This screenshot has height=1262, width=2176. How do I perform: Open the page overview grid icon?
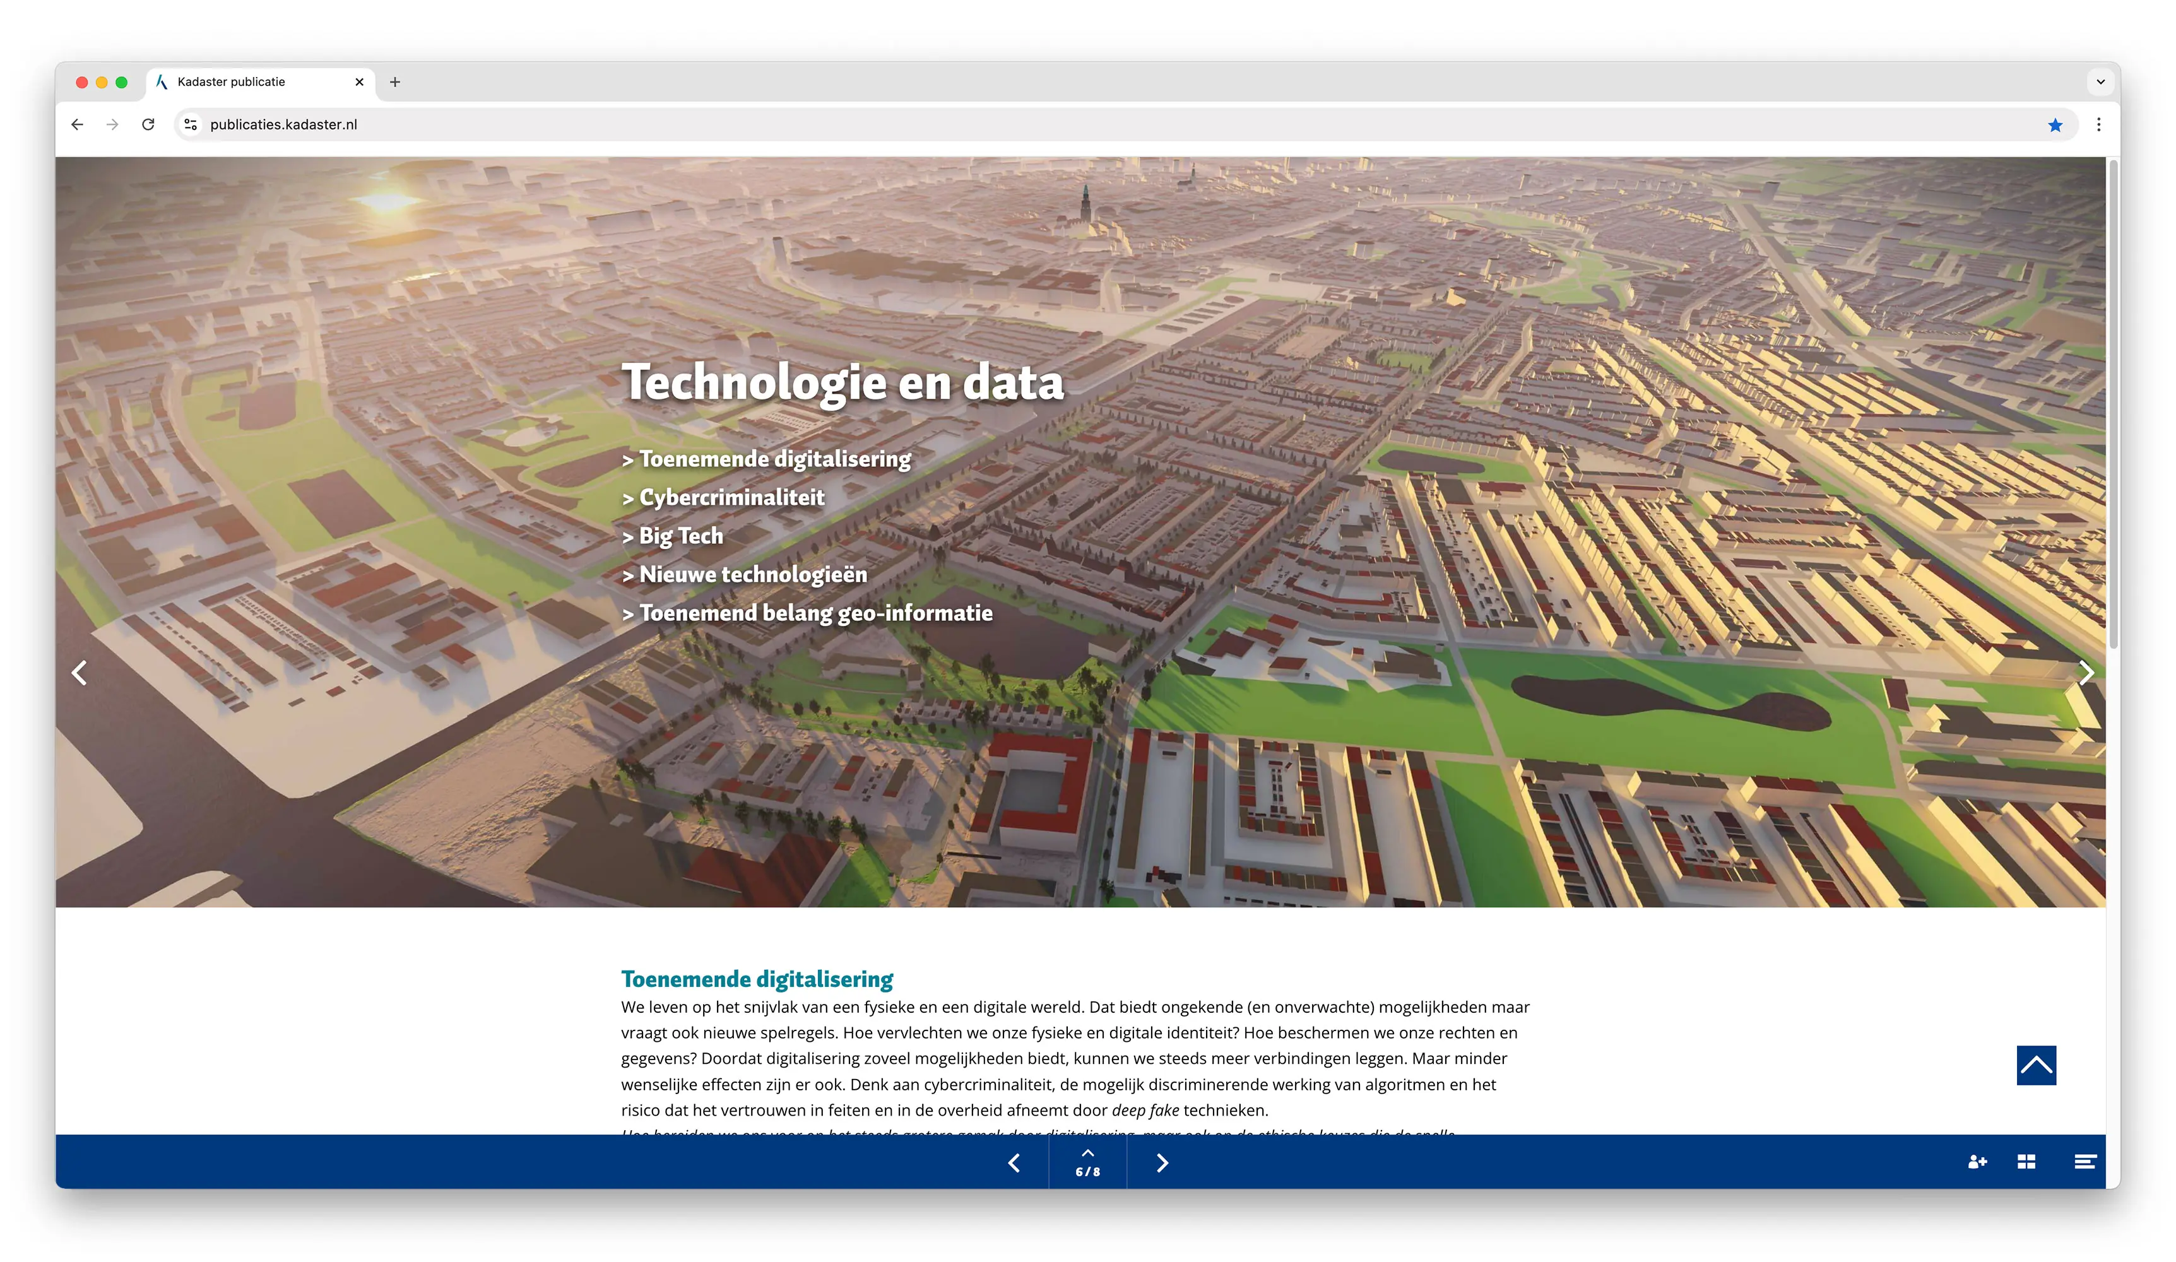(x=2026, y=1162)
